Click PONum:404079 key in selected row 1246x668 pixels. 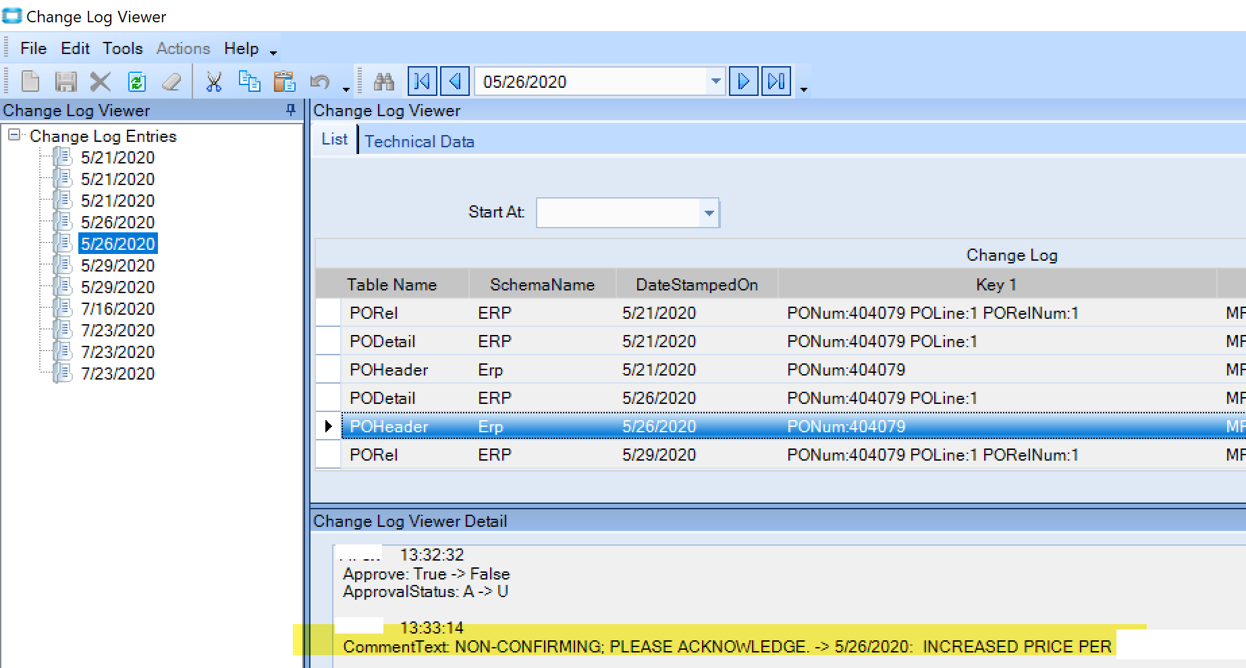coord(846,426)
